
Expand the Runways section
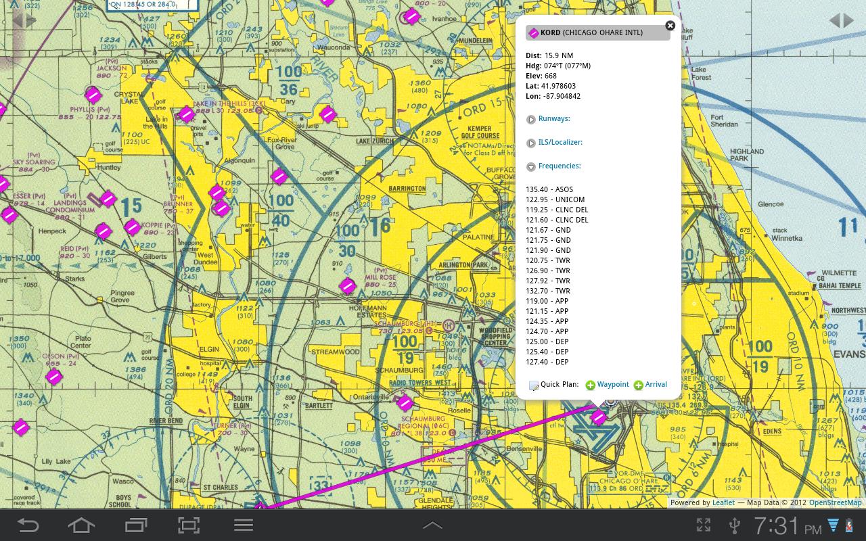pos(553,119)
